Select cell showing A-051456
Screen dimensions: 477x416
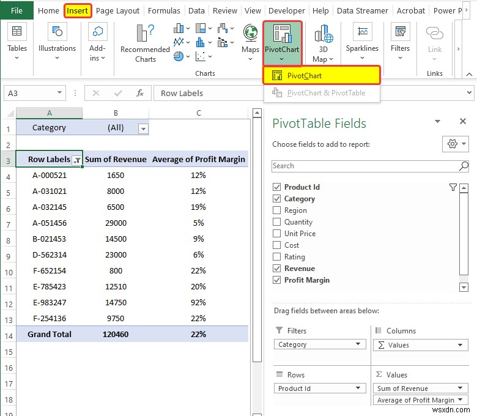(x=50, y=223)
